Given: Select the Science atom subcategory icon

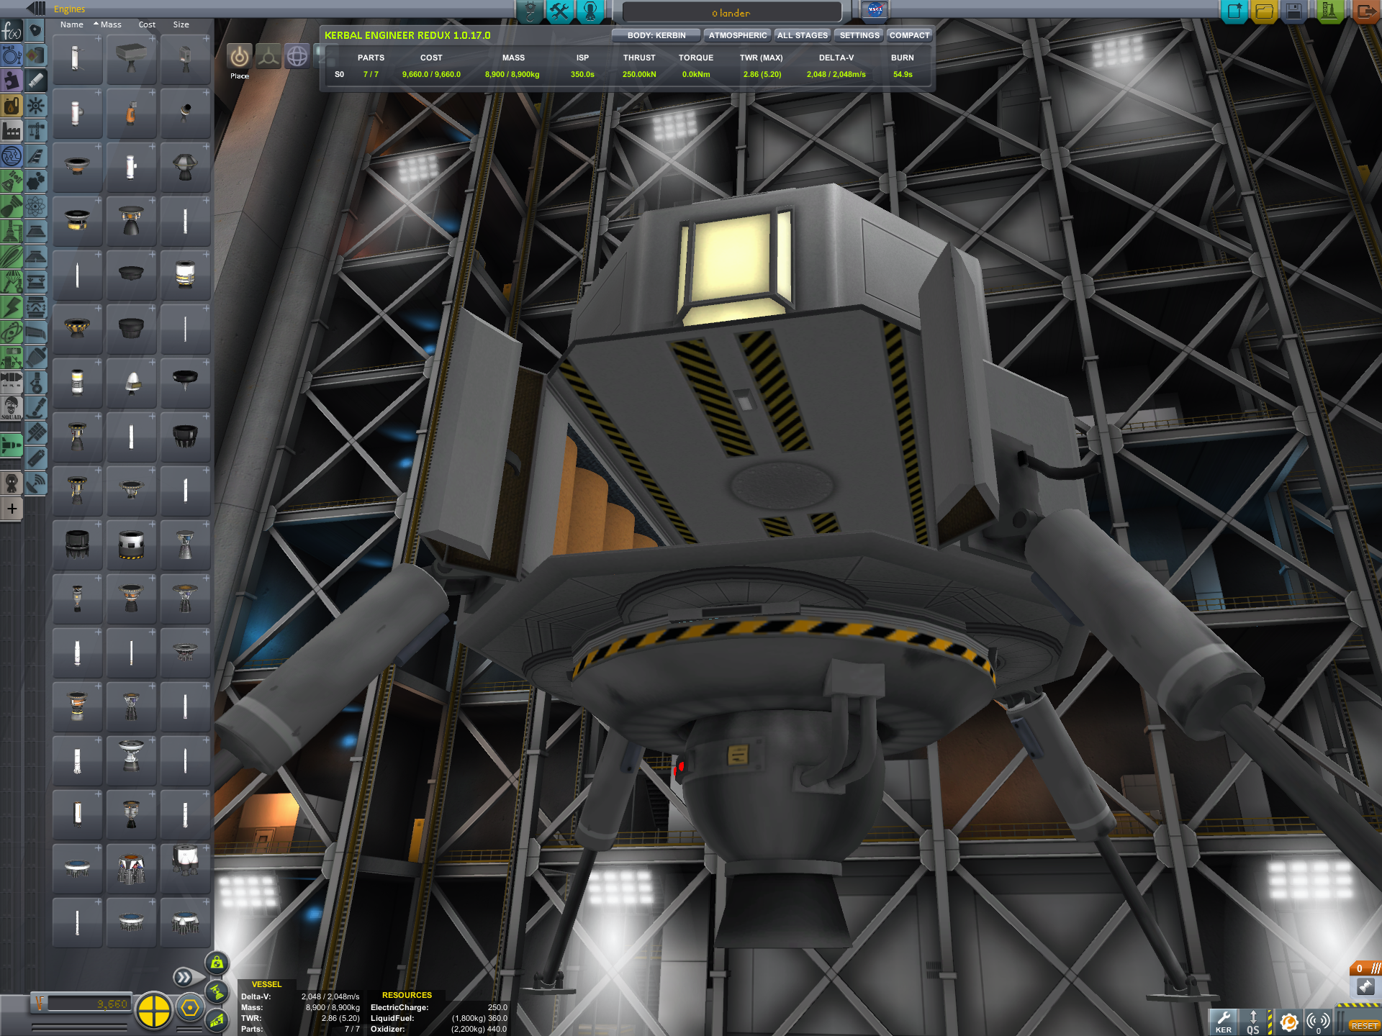Looking at the screenshot, I should point(36,206).
